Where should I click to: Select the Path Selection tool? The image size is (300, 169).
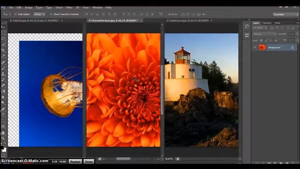[x=3, y=121]
